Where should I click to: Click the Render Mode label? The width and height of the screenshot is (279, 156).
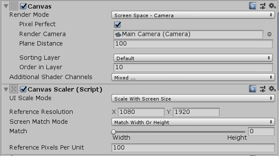tap(29, 15)
